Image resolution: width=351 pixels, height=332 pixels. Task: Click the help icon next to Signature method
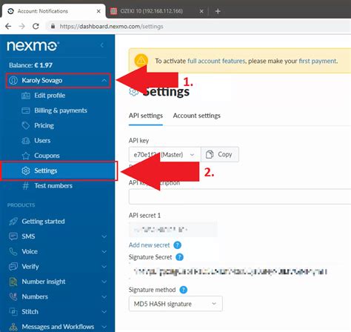click(183, 290)
